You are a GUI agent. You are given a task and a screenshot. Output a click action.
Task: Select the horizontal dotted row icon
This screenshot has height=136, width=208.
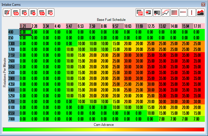(x=183, y=13)
